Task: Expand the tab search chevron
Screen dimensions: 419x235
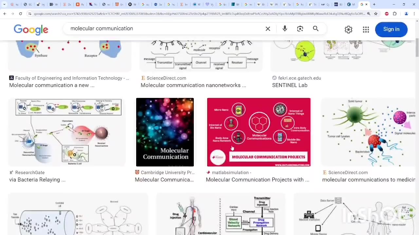Action: 5,4
